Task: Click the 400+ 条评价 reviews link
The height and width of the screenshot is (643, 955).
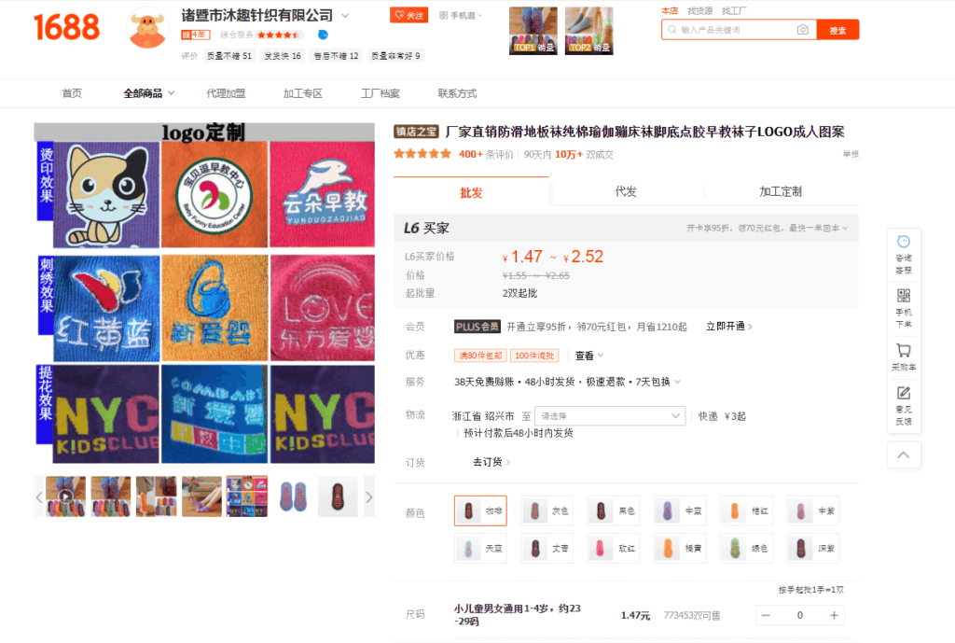Action: tap(486, 154)
